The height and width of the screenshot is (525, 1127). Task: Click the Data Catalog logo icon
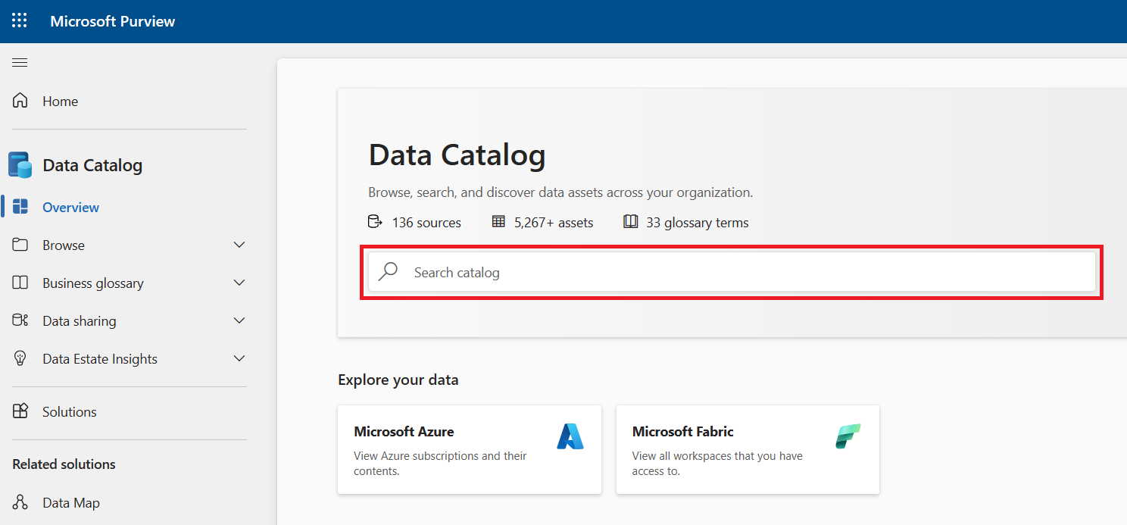(x=20, y=165)
